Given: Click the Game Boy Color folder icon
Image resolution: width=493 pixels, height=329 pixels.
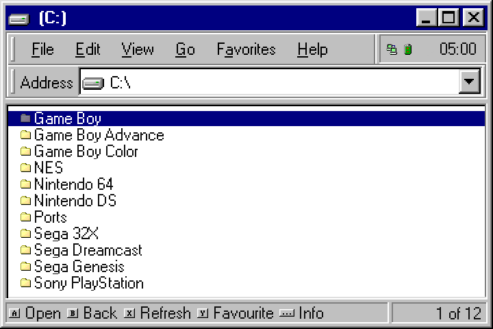Looking at the screenshot, I should (x=25, y=151).
